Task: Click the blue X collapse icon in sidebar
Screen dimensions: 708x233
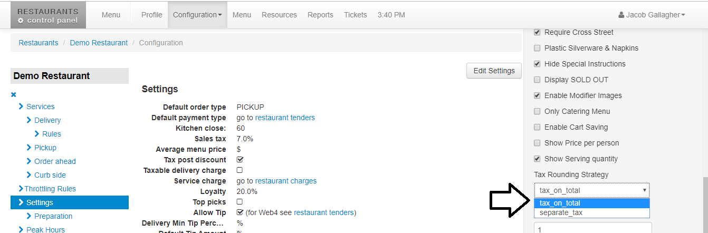Action: [x=14, y=95]
